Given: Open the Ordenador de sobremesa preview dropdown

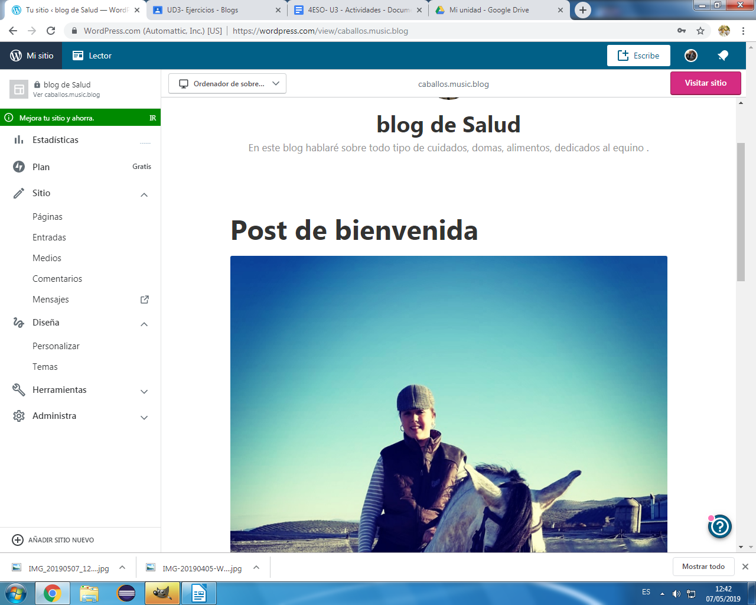Looking at the screenshot, I should point(227,84).
